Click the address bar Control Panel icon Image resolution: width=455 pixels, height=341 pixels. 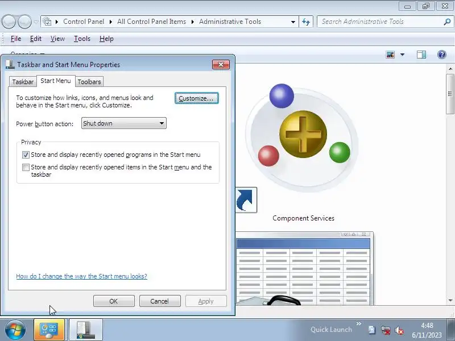tap(47, 22)
